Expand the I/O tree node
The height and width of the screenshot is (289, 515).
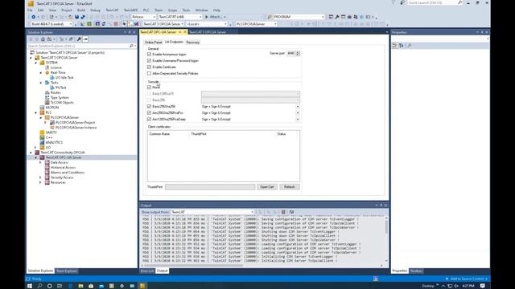35,148
